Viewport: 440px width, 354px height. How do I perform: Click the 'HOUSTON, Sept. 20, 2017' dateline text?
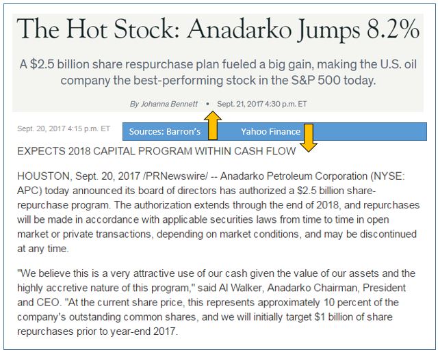(79, 176)
